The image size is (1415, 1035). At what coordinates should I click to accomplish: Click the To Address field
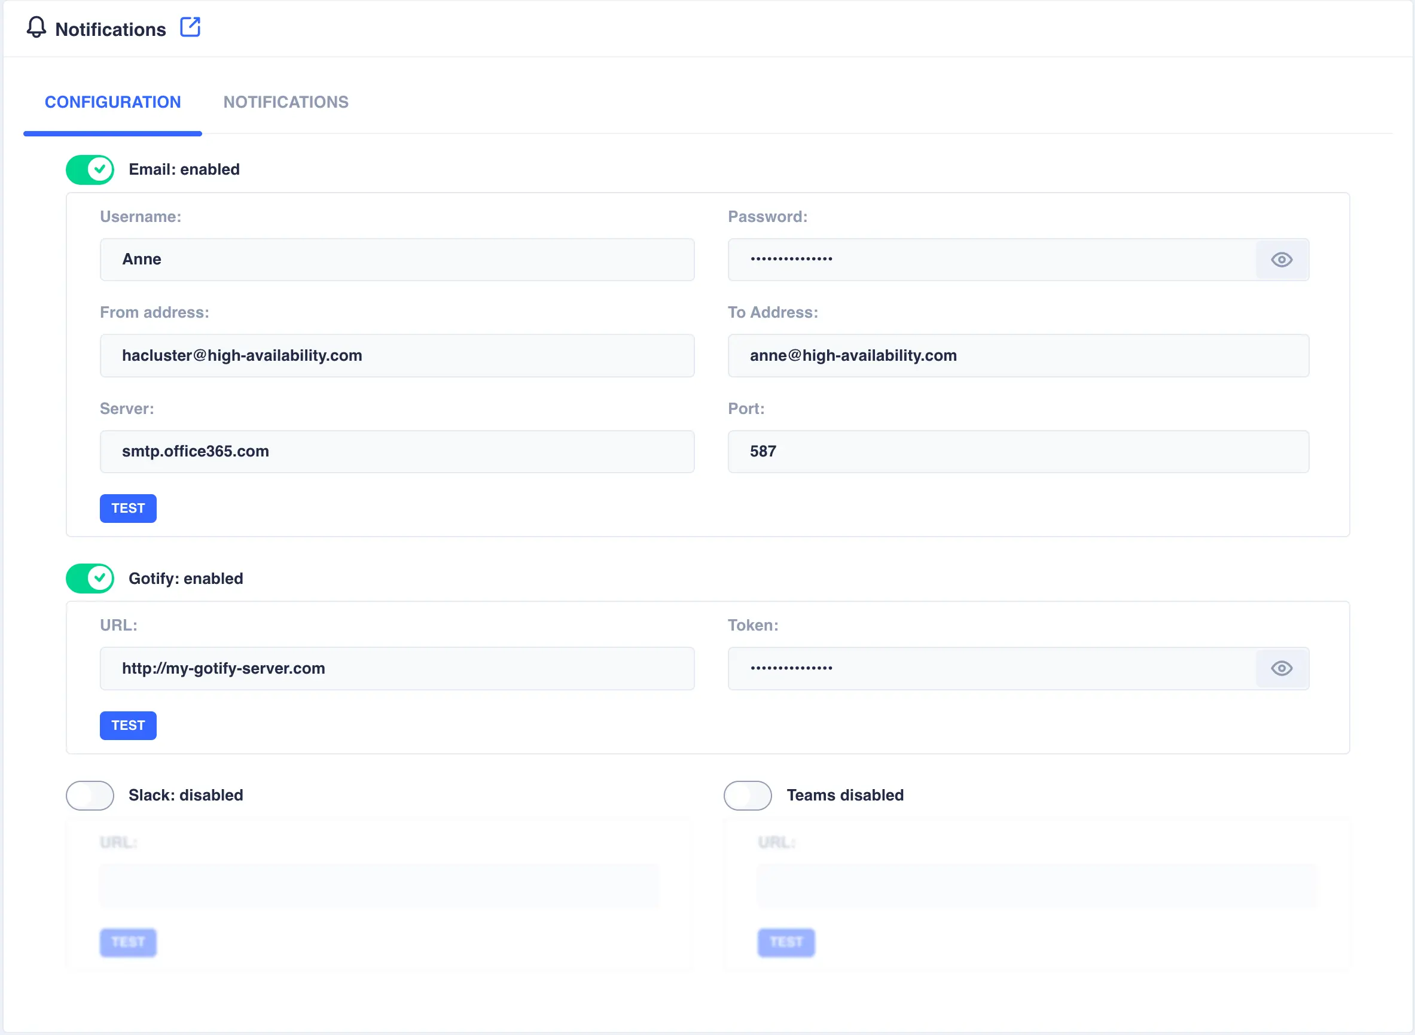[x=1018, y=355]
